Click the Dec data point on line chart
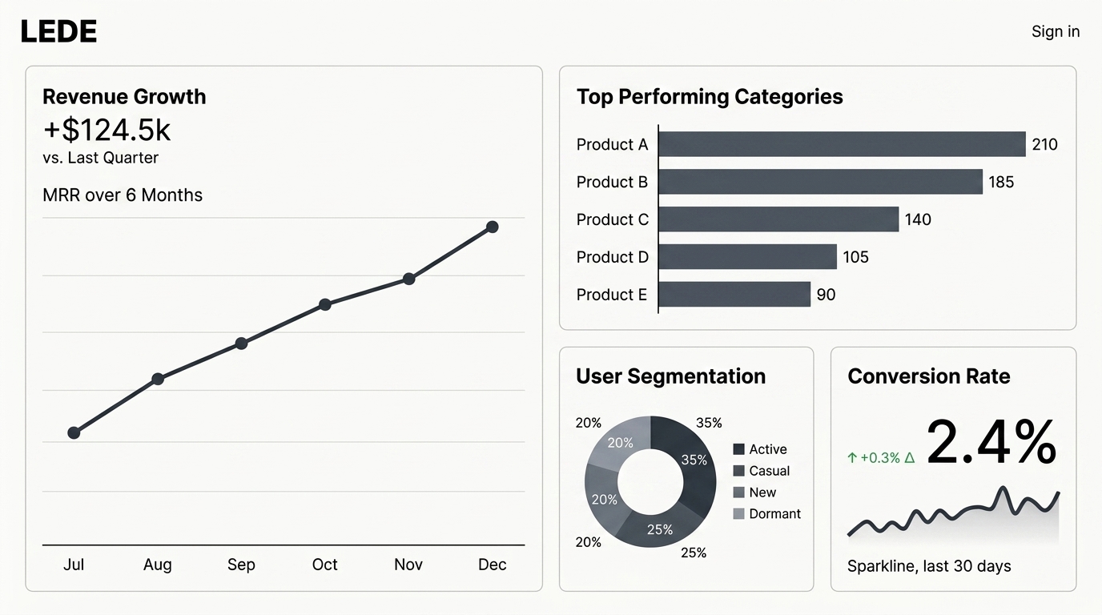 [x=493, y=227]
